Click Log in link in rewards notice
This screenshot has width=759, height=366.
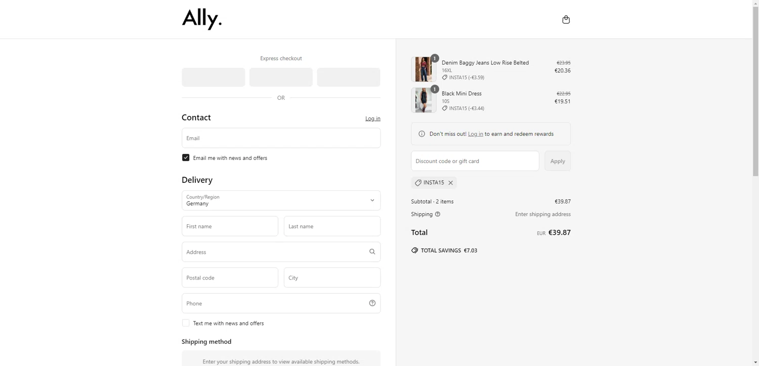(475, 134)
